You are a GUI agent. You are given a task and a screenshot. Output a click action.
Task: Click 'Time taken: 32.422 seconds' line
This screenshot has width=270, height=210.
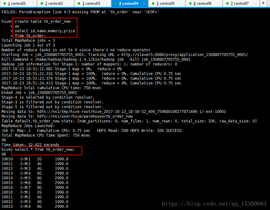30,145
